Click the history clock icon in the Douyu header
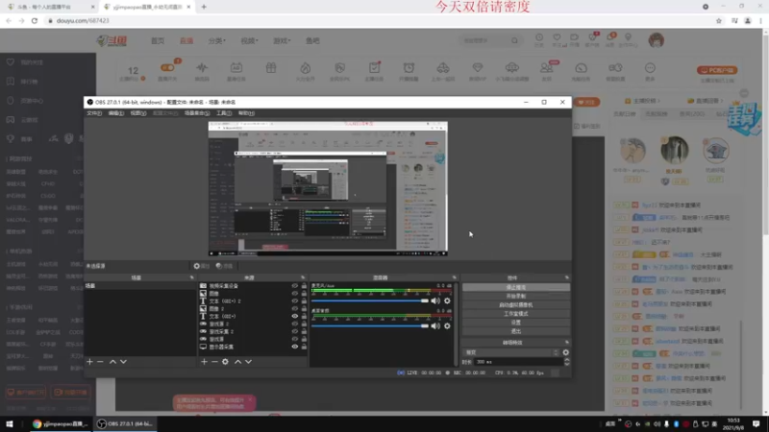Viewport: 769px width, 432px height. 539,37
